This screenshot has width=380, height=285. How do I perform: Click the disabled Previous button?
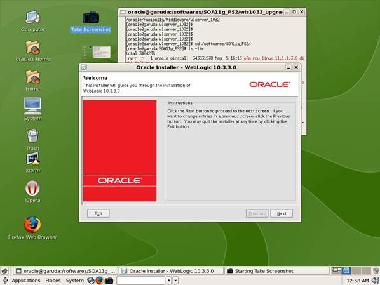point(257,213)
